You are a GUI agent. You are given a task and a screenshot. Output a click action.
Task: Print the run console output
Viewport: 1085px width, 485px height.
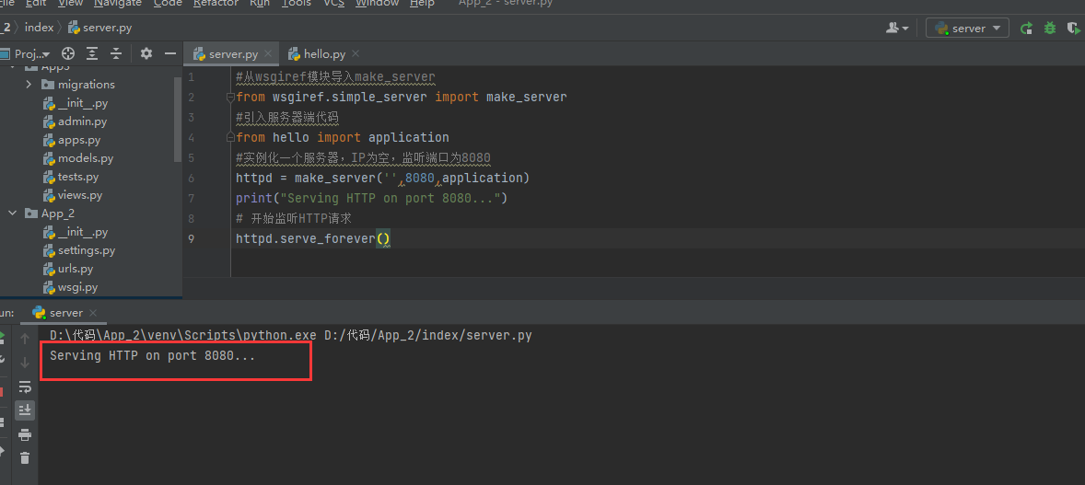pos(25,434)
